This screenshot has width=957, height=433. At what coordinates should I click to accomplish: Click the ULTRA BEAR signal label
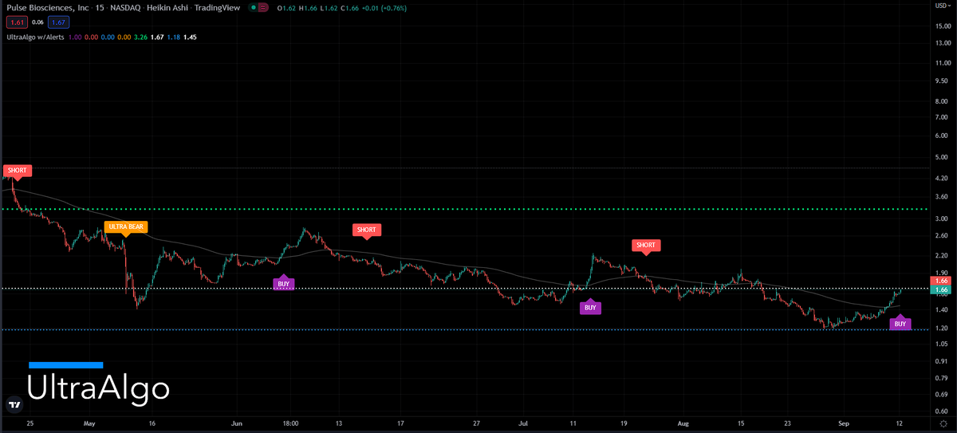(127, 226)
